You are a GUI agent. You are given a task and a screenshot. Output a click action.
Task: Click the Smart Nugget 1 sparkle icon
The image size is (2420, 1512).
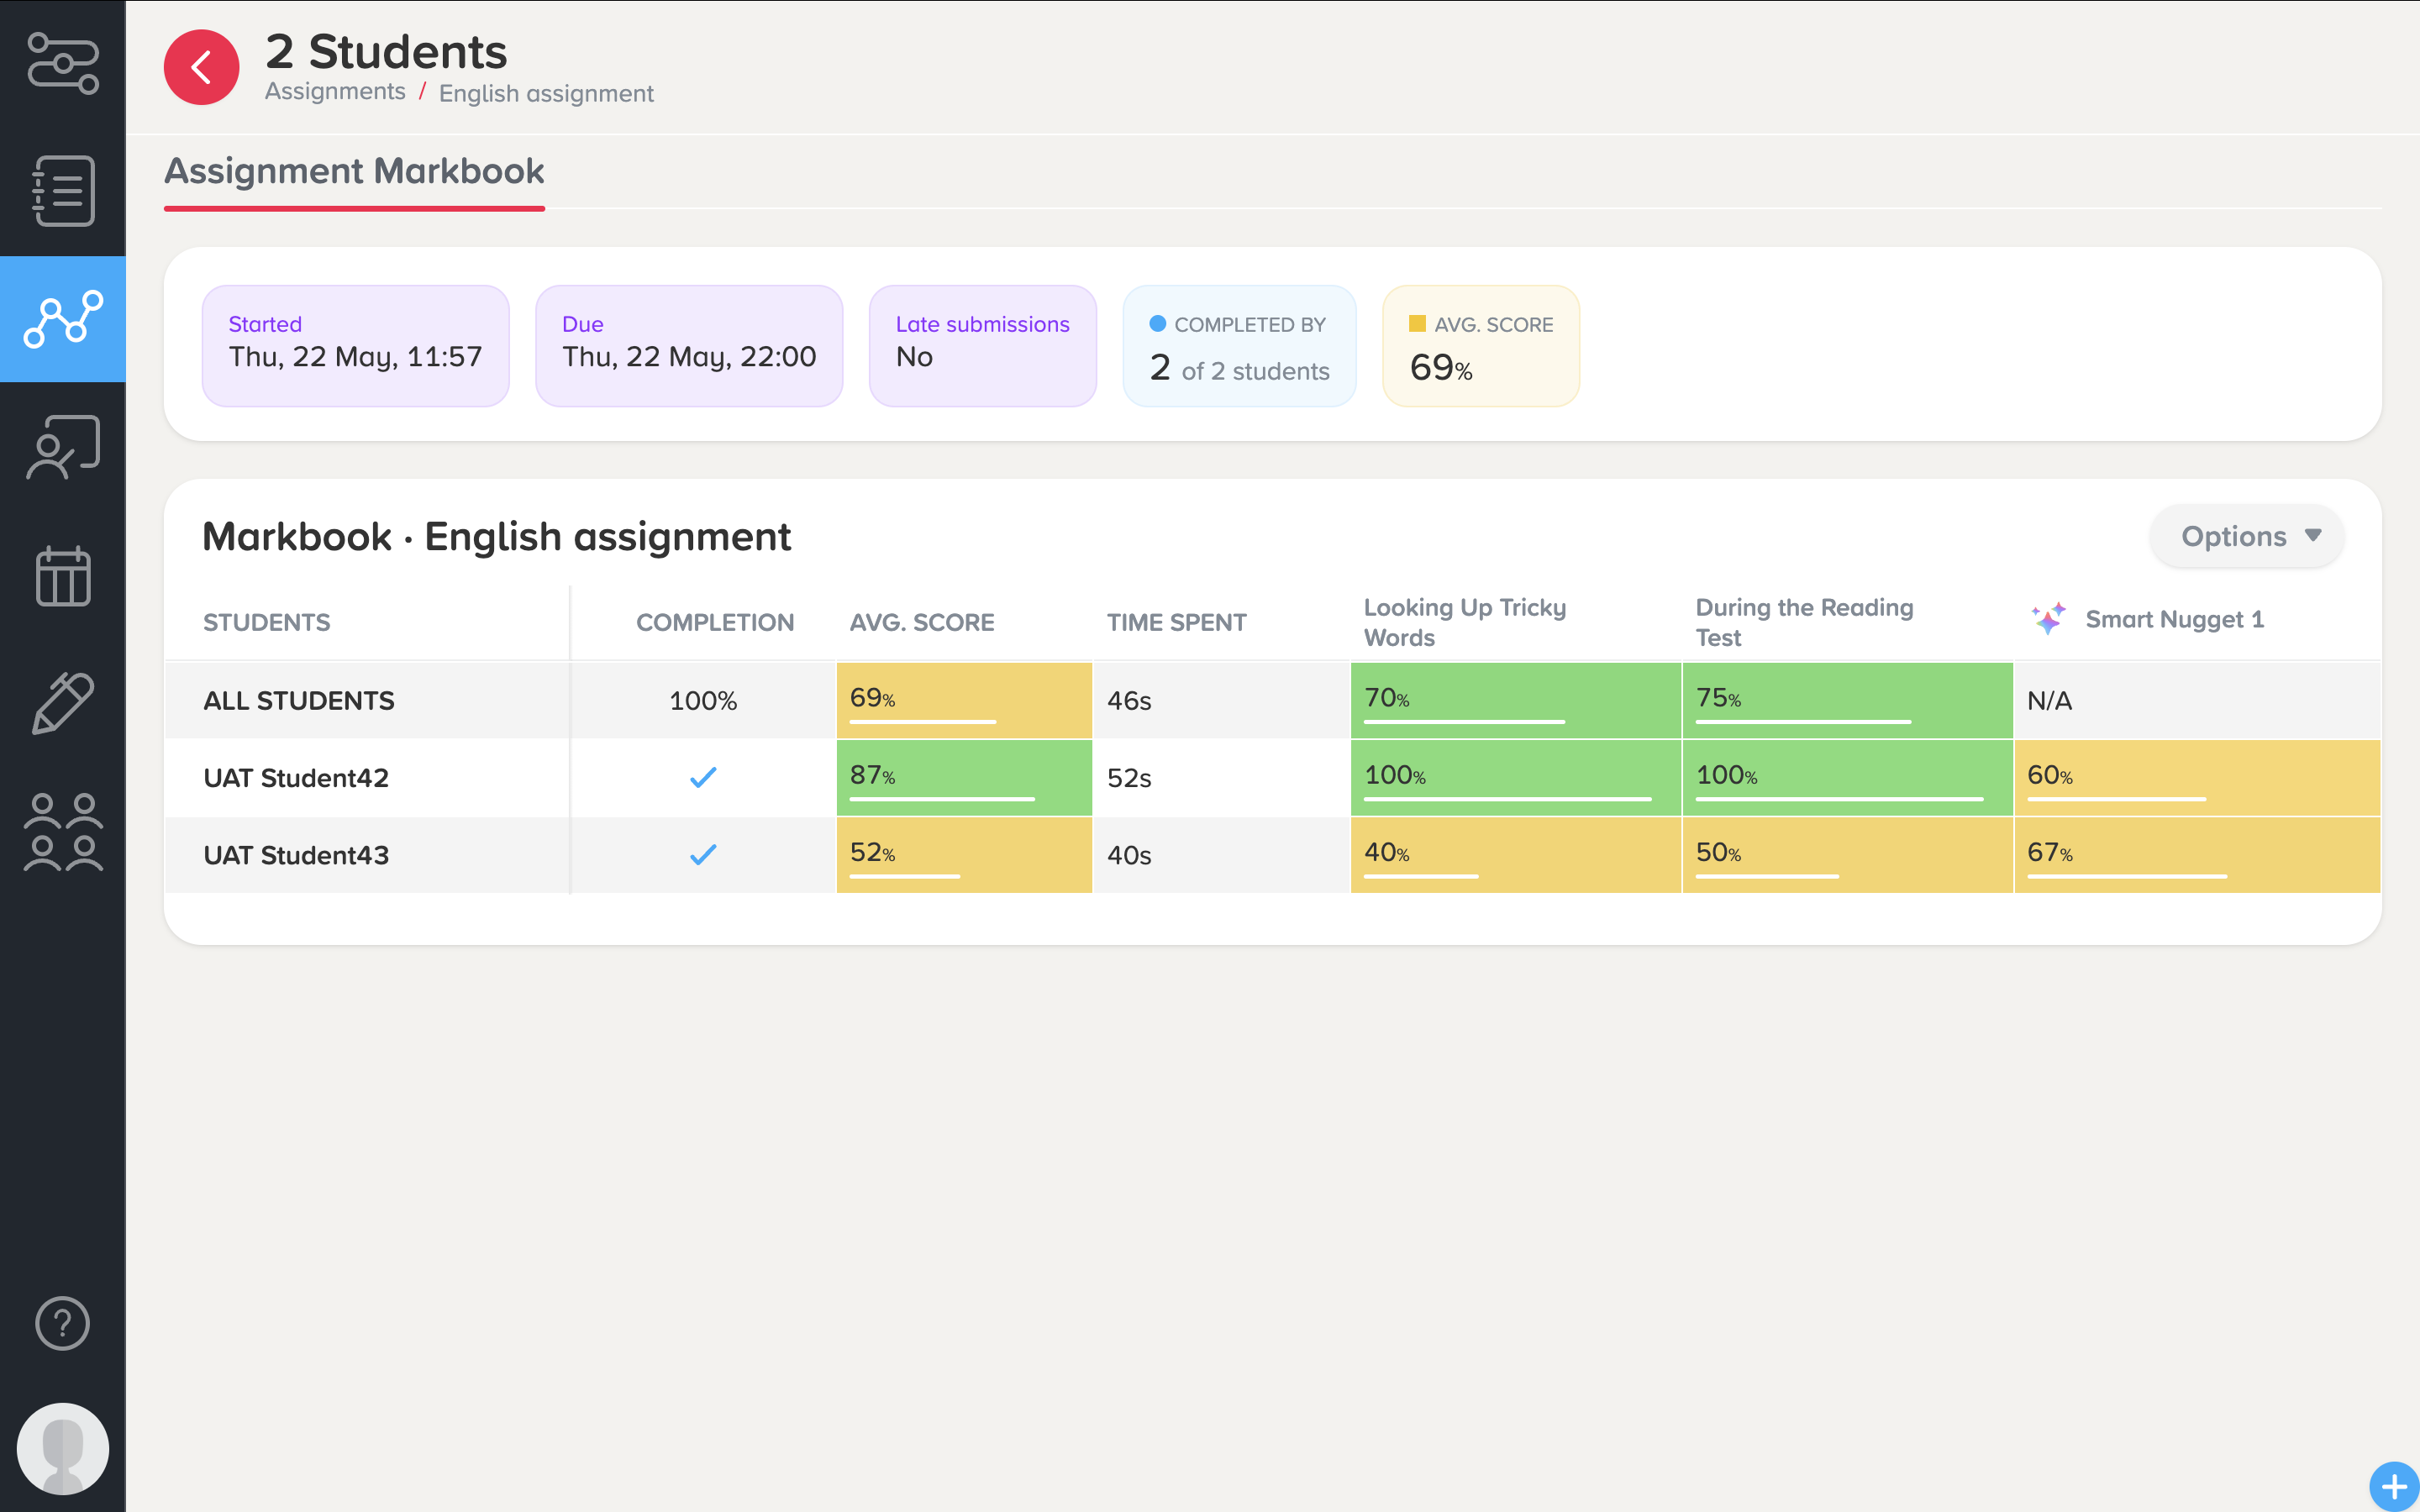[x=2048, y=619]
